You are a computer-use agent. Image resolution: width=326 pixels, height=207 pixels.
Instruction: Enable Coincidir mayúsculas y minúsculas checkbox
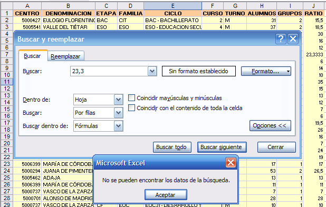point(131,98)
